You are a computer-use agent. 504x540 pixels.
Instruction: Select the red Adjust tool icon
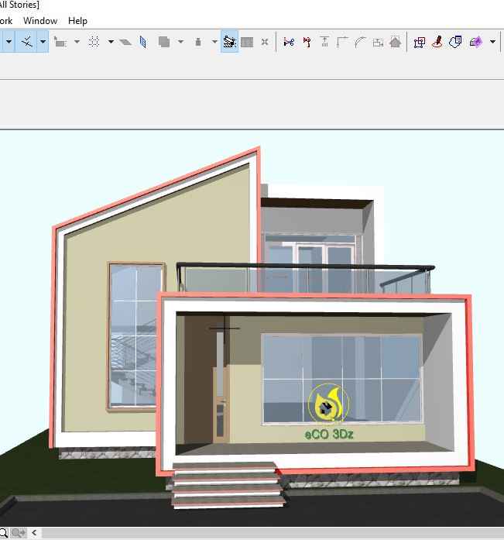[x=307, y=42]
